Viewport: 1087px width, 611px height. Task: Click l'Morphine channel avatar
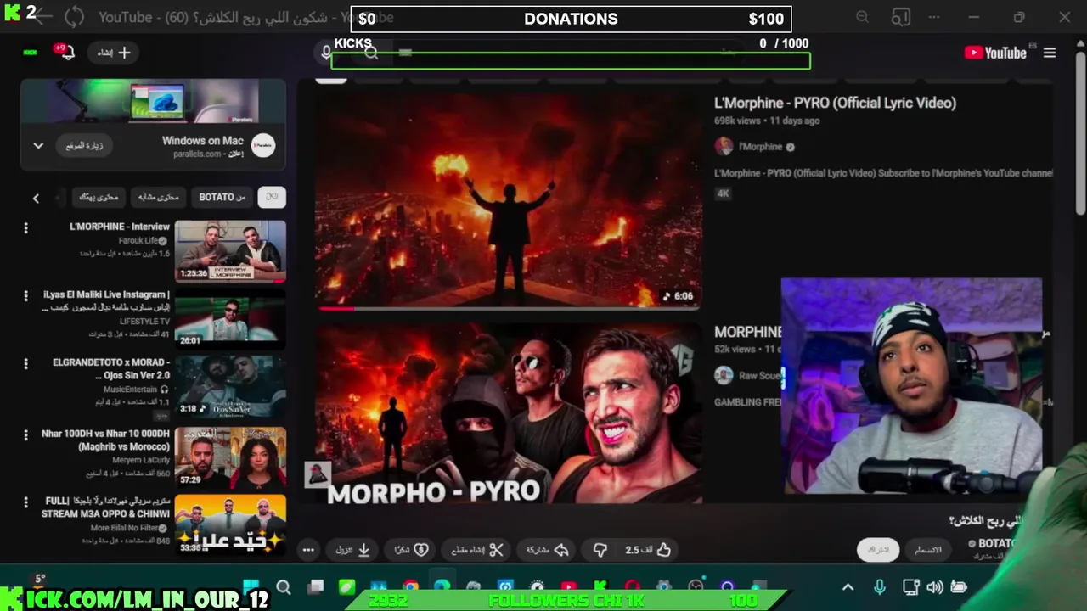pos(724,146)
